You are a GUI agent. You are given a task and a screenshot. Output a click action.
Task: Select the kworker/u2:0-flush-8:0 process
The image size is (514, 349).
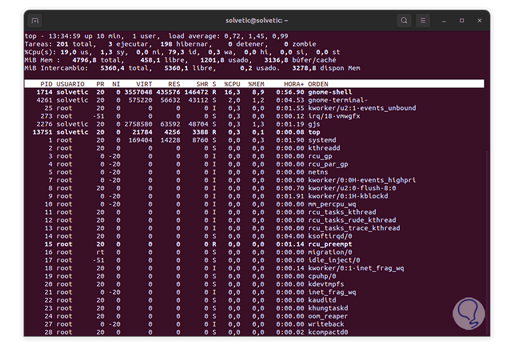[352, 188]
